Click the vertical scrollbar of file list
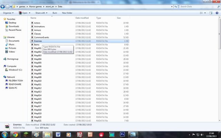Screen dimensions: 221x138 pyautogui.click(x=220, y=34)
